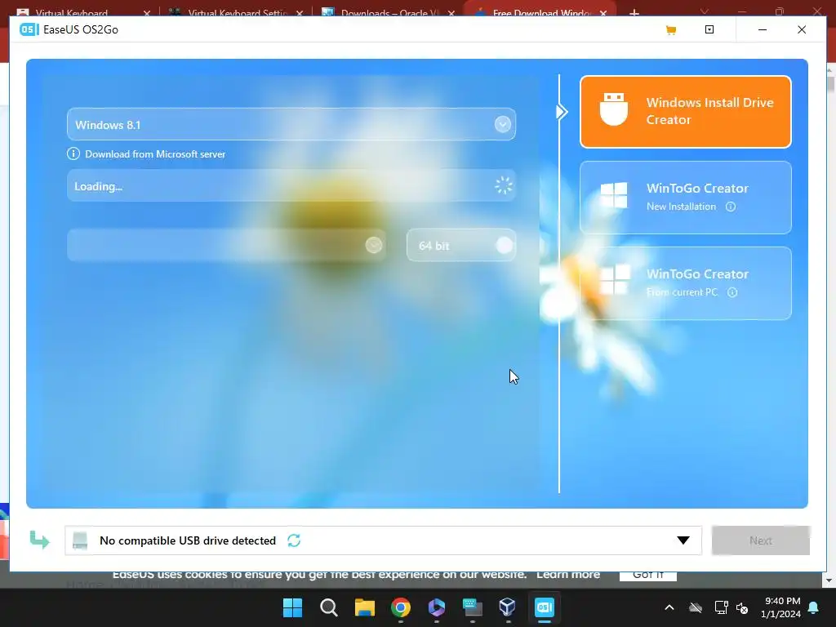Open File Explorer from taskbar

tap(365, 607)
